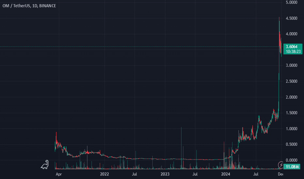Click the dinosaur logo icon near the volume bars

click(x=45, y=164)
